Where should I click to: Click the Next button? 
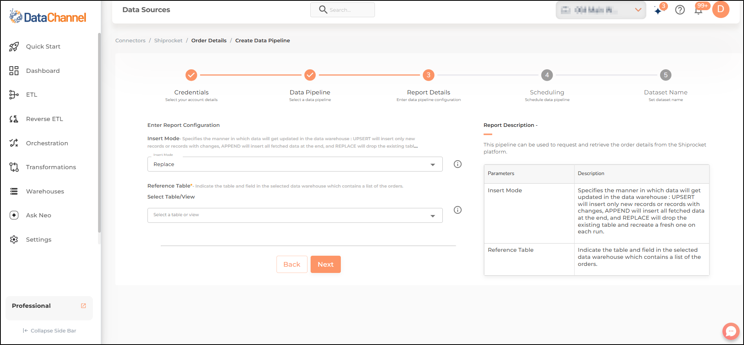pos(326,264)
